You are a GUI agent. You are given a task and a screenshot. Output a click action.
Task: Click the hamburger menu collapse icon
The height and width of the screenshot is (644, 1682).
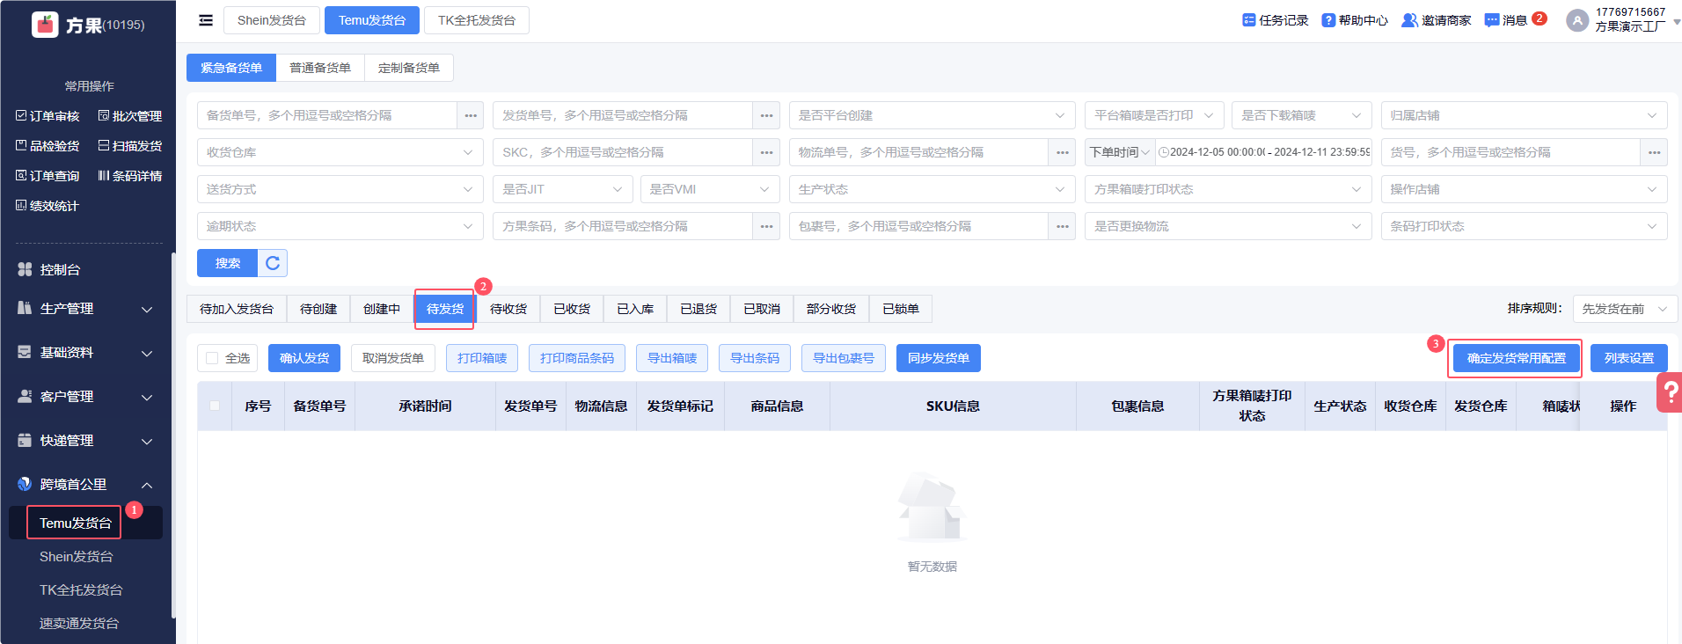206,20
